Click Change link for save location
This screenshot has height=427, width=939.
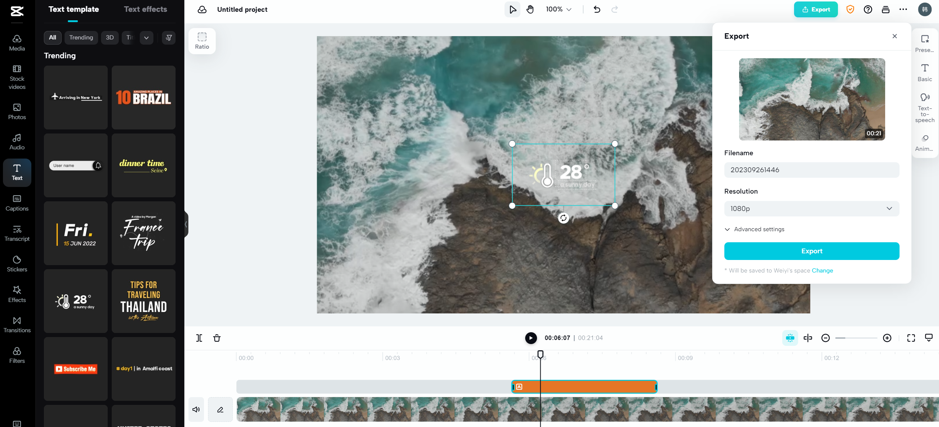tap(822, 271)
